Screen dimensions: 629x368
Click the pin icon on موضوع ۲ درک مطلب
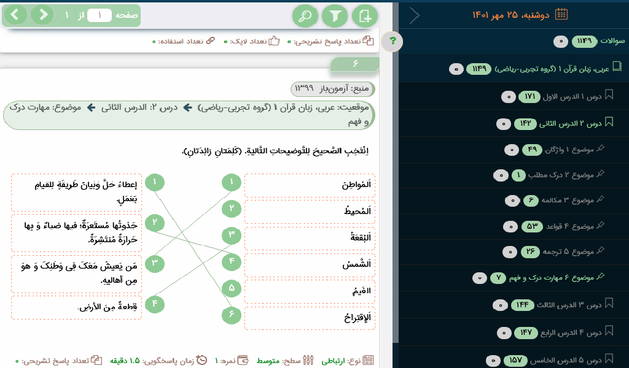tap(600, 174)
